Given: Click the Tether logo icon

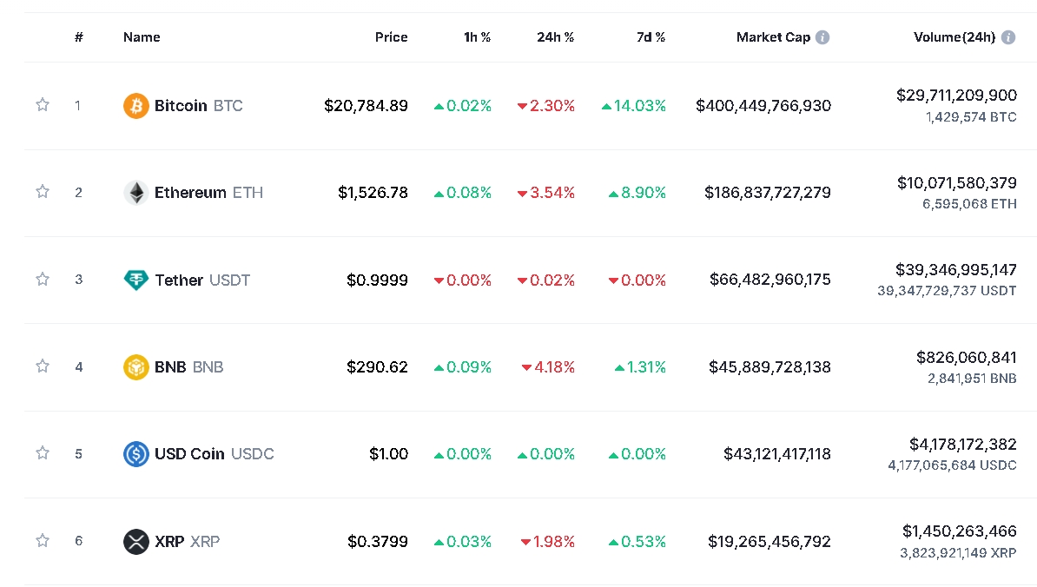Looking at the screenshot, I should (136, 280).
